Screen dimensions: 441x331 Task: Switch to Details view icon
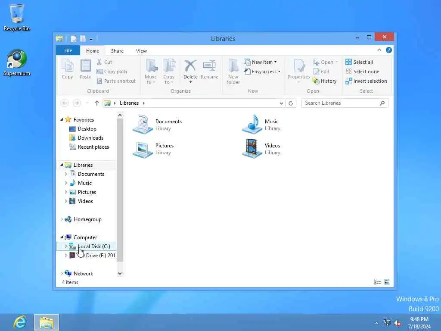click(377, 282)
